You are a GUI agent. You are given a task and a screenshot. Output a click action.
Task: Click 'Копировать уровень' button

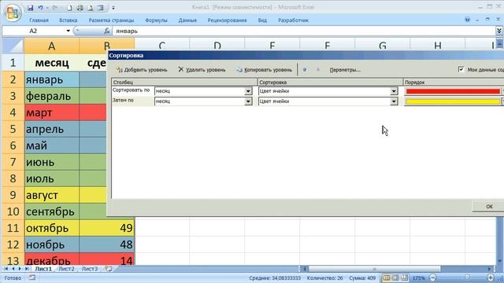pyautogui.click(x=265, y=70)
